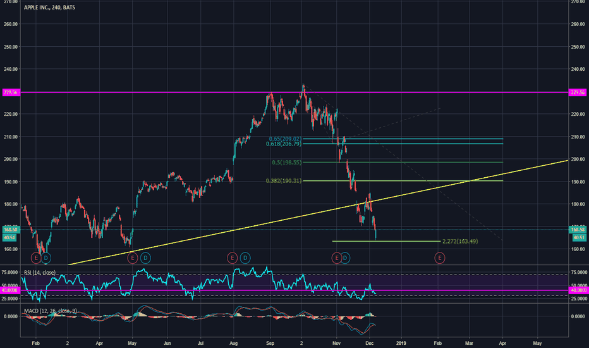Image resolution: width=589 pixels, height=348 pixels.
Task: Open the future earnings E marker near Feb 2019
Action: pyautogui.click(x=439, y=258)
